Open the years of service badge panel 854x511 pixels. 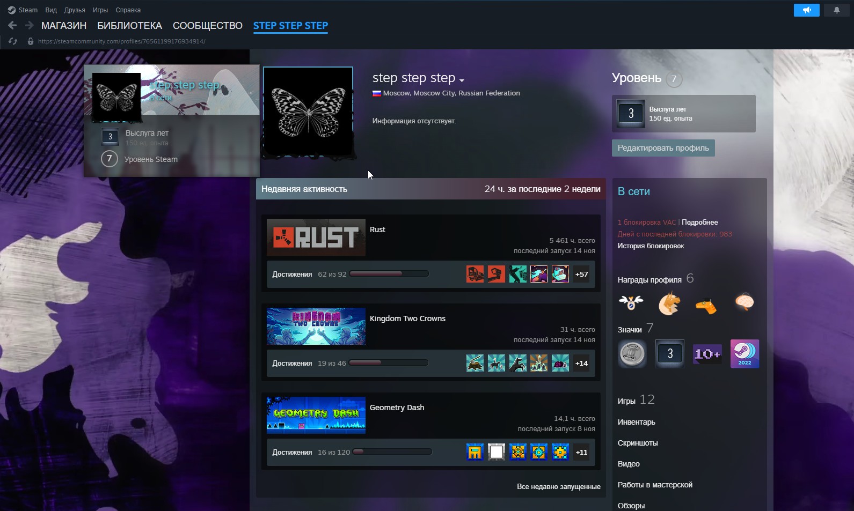[x=683, y=114]
